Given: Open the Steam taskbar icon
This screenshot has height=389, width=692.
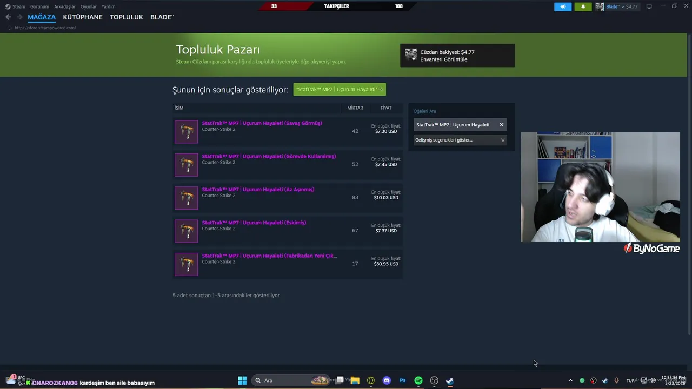Looking at the screenshot, I should (450, 380).
